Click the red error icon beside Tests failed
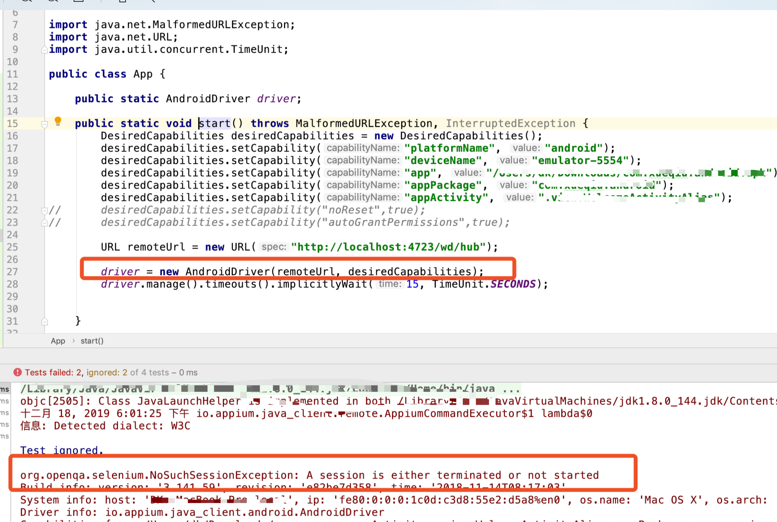Screen dimensions: 777x522 pyautogui.click(x=18, y=372)
